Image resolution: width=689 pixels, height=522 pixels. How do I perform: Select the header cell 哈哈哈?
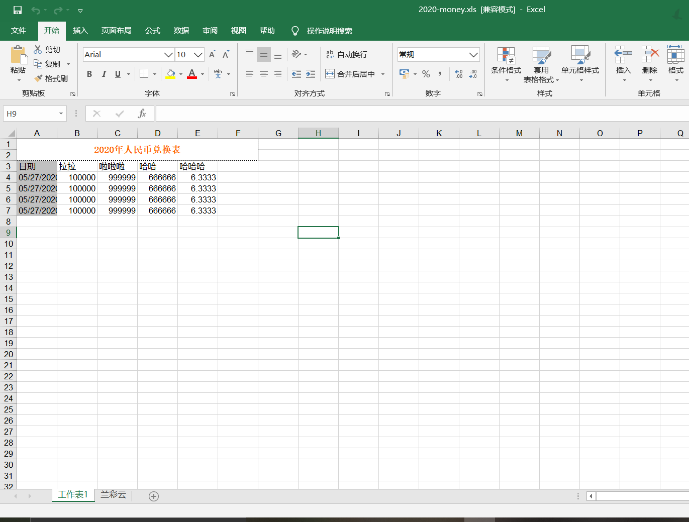coord(198,166)
